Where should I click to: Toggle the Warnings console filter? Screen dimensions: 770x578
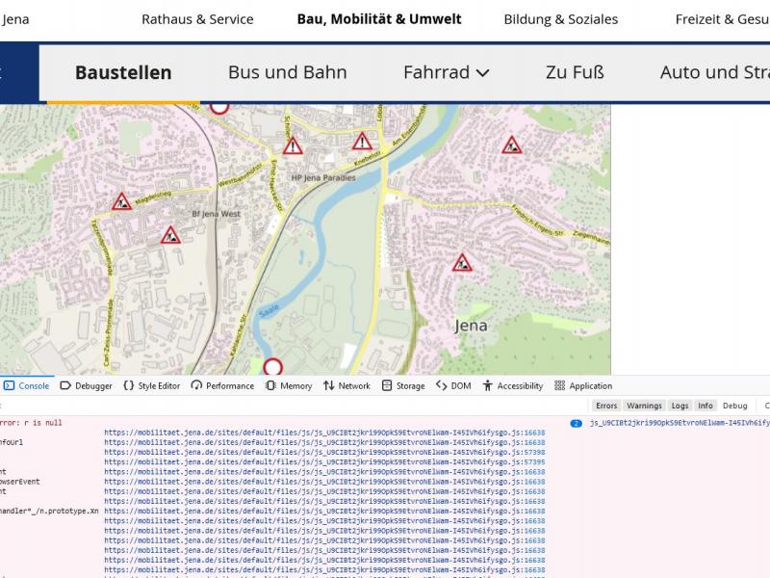pos(644,406)
